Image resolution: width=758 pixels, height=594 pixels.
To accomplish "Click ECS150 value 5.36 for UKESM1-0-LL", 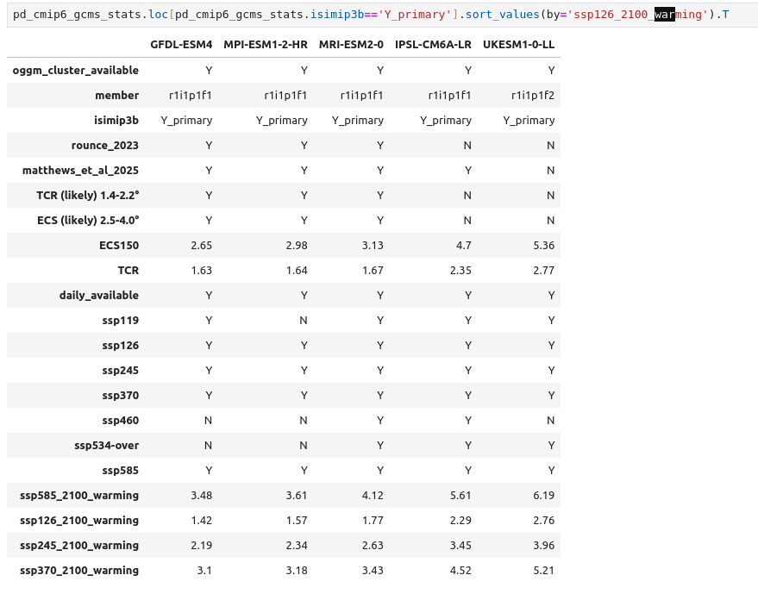I will point(543,245).
